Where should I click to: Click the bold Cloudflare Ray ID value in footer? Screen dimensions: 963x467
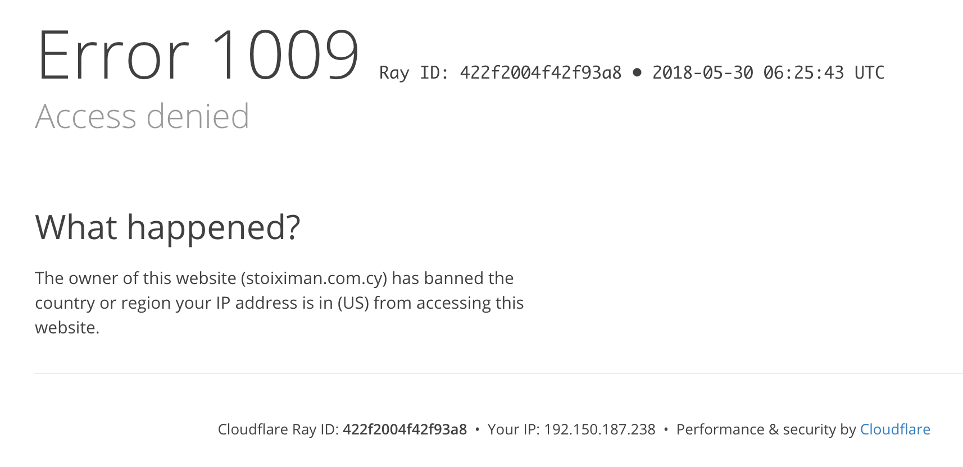pos(405,429)
